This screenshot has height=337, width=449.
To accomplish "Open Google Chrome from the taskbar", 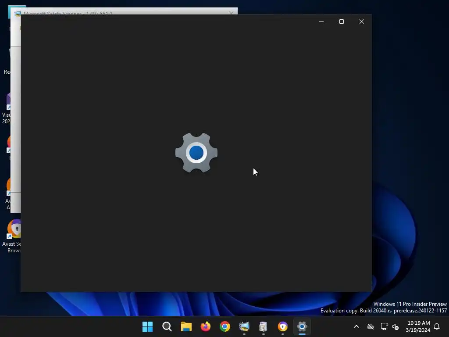I will (225, 326).
